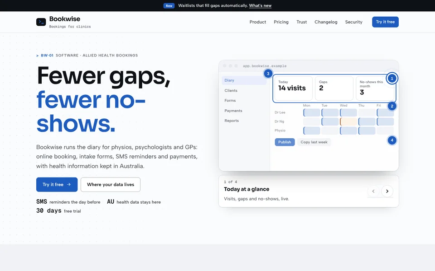
Task: Click Try it free in header
Action: (x=385, y=22)
